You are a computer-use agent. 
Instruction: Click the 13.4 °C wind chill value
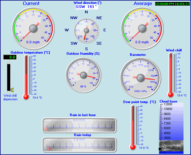click(182, 95)
